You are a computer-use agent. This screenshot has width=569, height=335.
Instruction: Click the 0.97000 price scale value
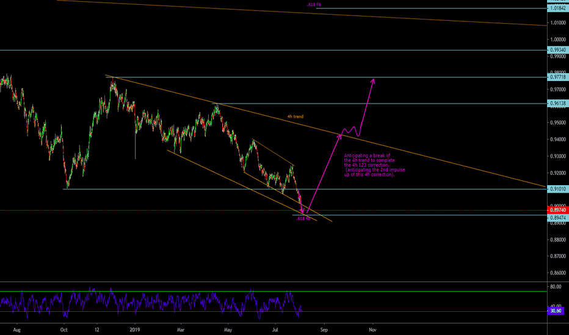pos(558,90)
